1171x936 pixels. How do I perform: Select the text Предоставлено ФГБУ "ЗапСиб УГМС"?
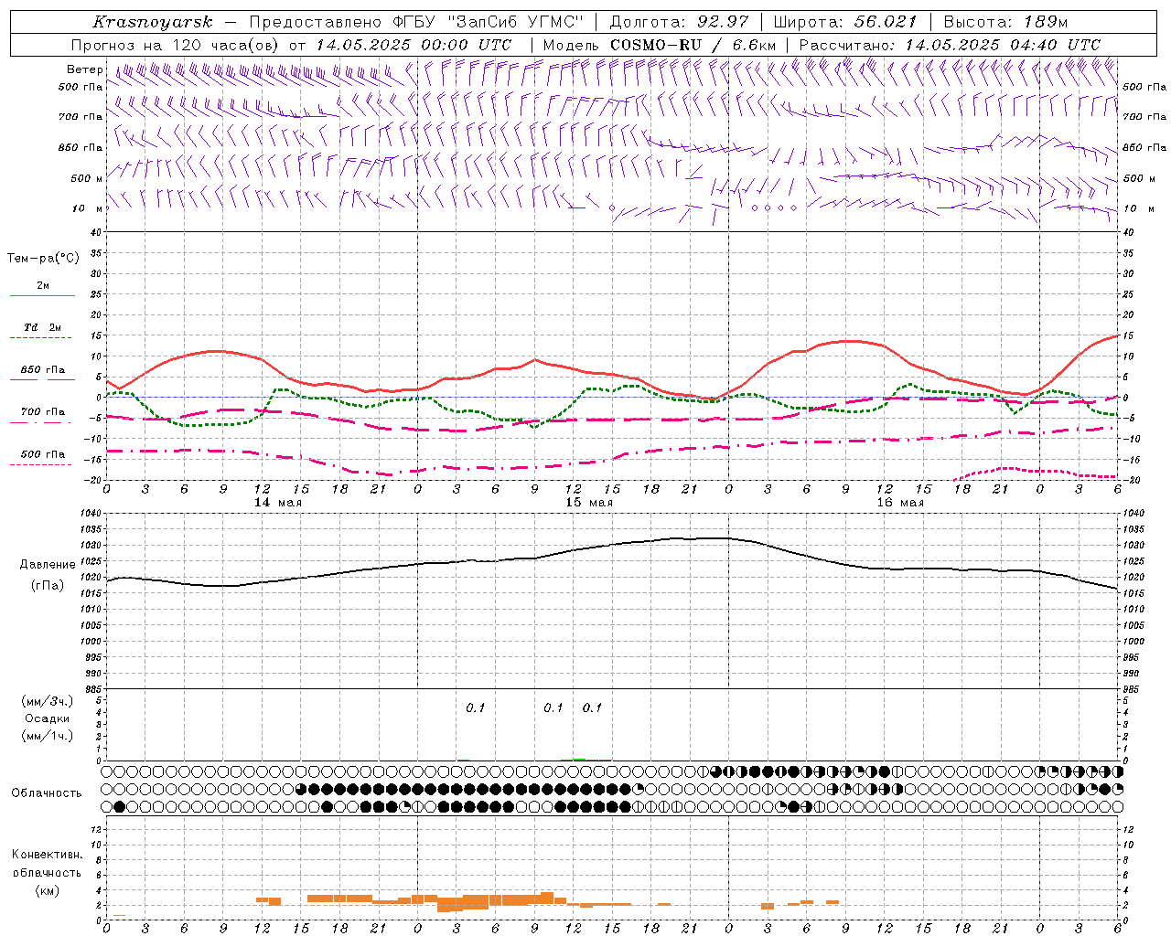click(x=416, y=22)
